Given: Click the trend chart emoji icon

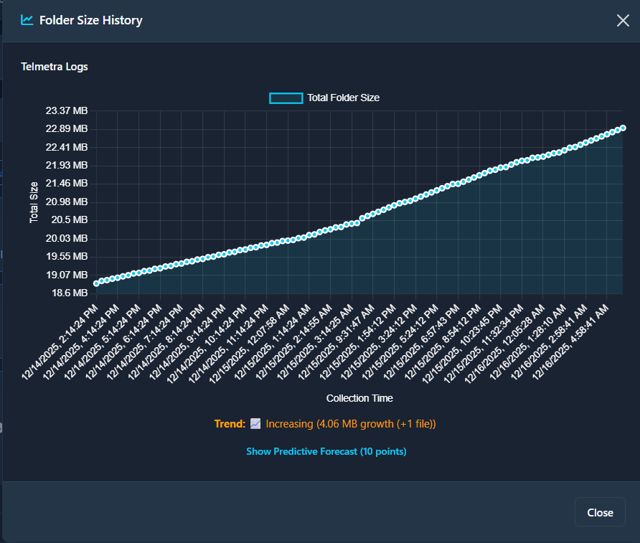Looking at the screenshot, I should tap(255, 424).
